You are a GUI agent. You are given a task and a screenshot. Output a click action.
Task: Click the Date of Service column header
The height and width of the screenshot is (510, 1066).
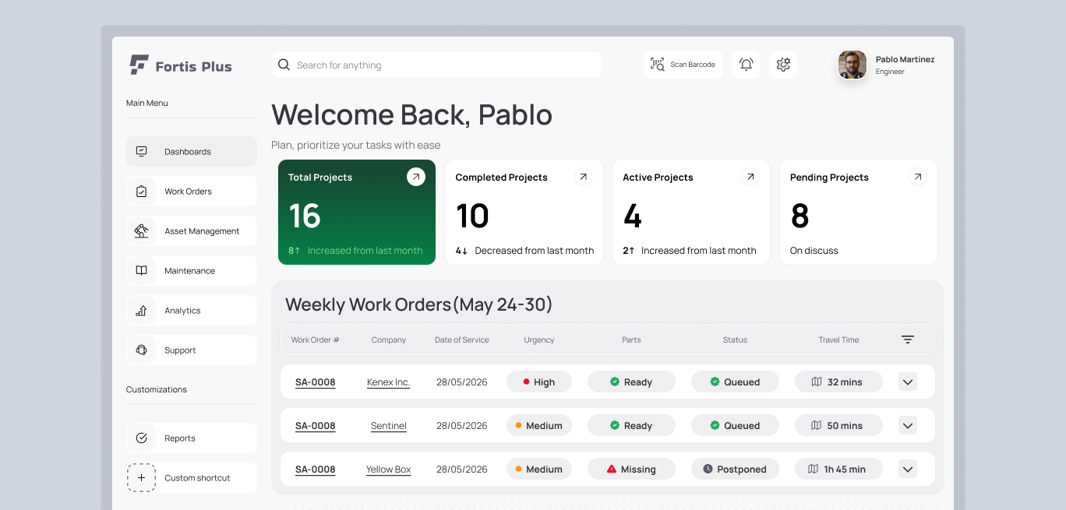[462, 340]
